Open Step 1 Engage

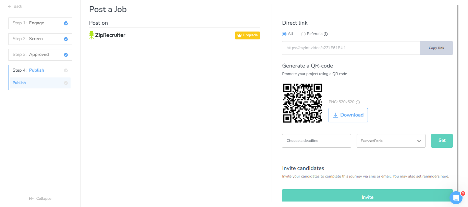(x=37, y=23)
